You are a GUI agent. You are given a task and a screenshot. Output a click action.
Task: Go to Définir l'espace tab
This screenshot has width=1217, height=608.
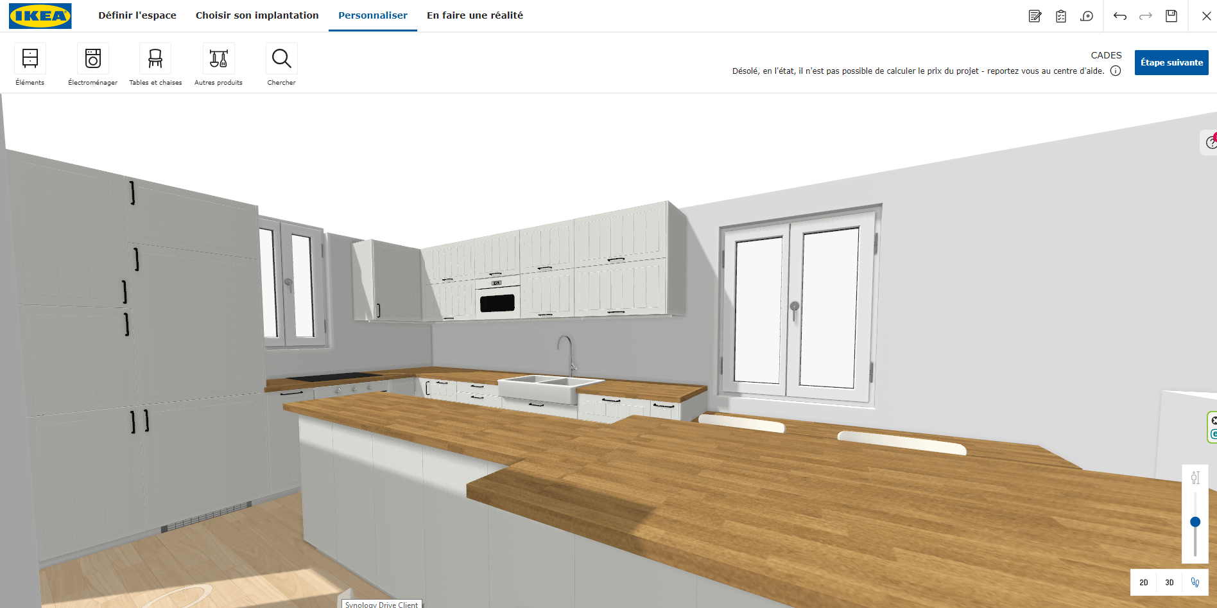tap(137, 15)
